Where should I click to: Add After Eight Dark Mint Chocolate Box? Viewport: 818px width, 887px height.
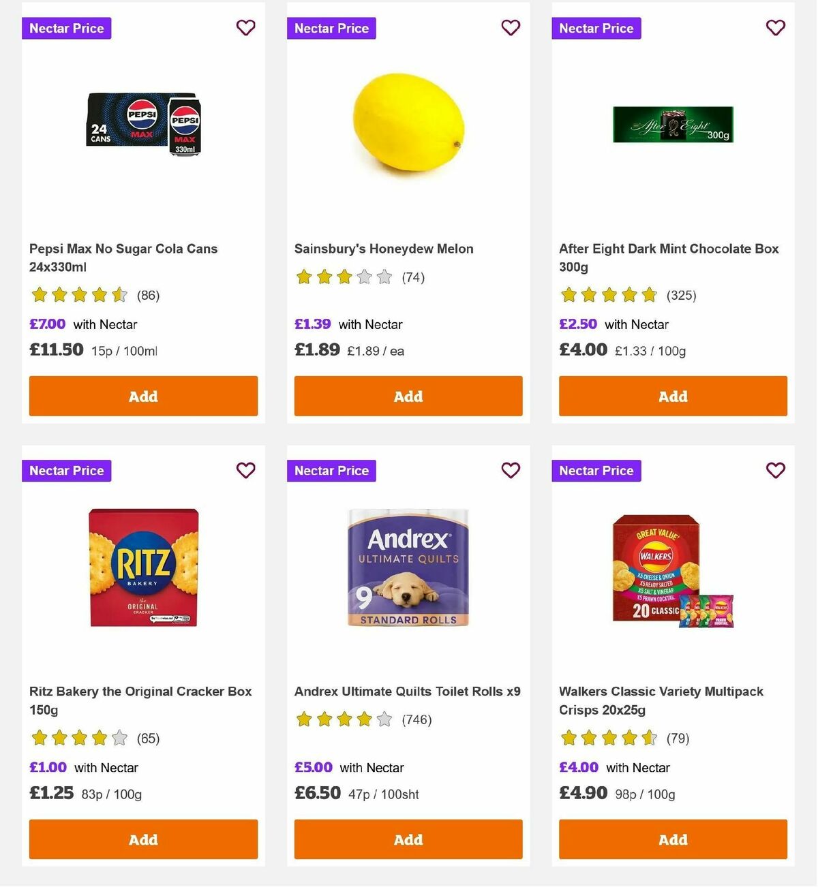click(673, 396)
